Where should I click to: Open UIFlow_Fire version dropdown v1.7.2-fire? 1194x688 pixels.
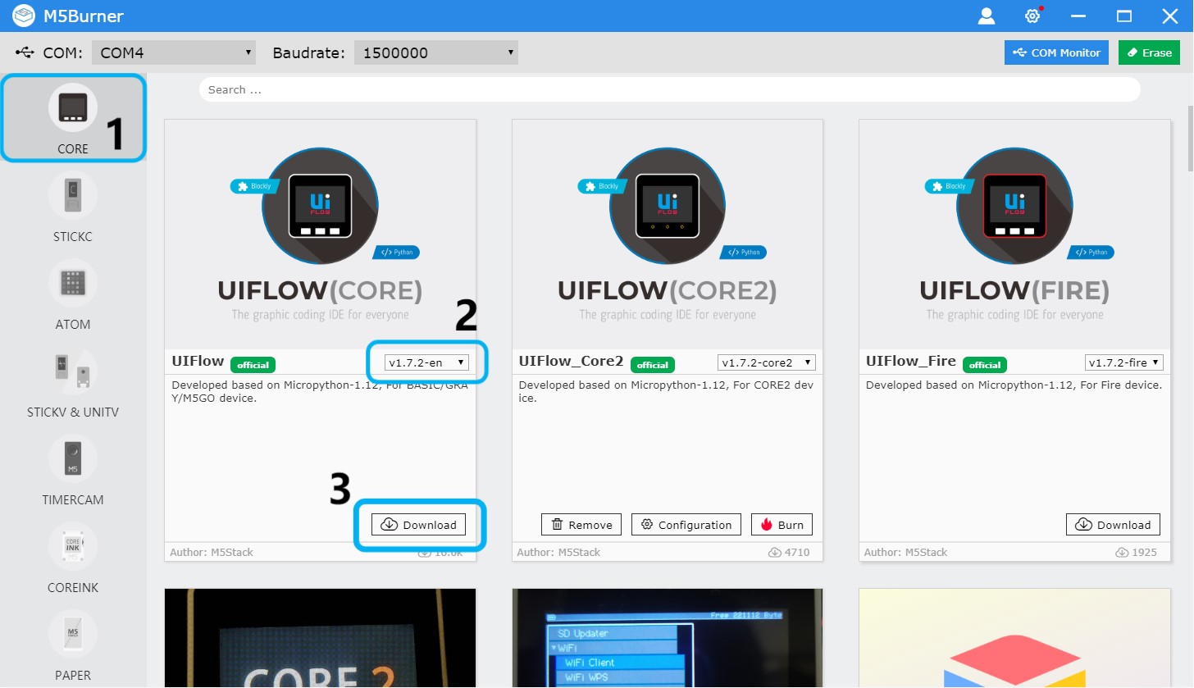point(1124,362)
